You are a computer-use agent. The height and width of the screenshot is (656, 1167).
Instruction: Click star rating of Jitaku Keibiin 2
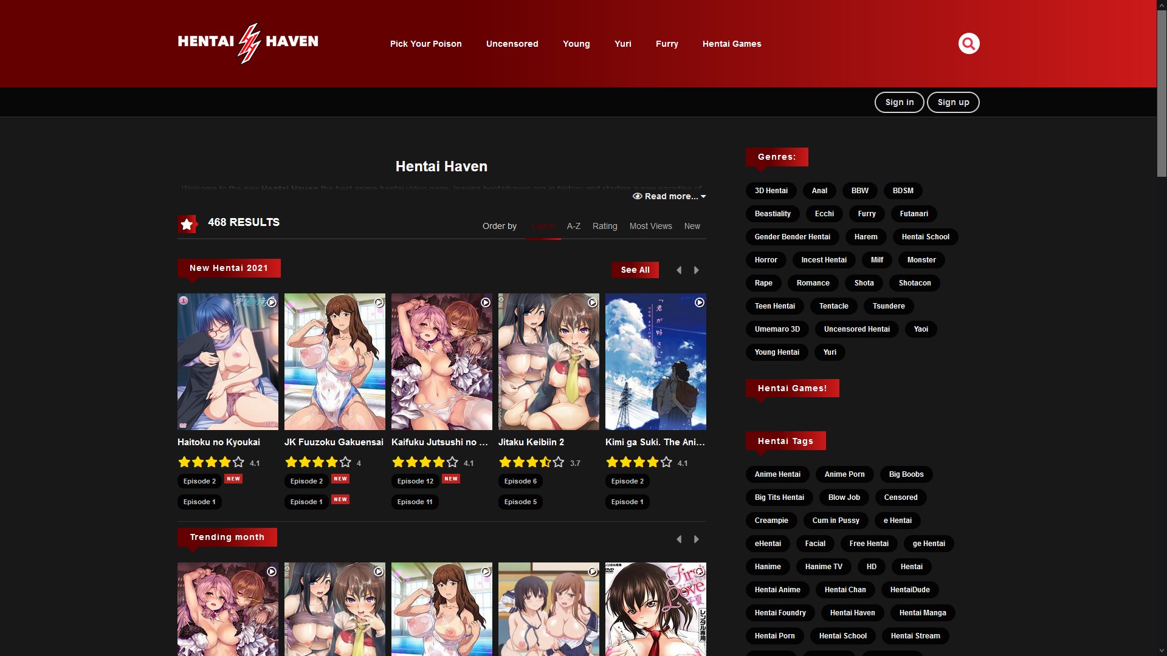532,462
